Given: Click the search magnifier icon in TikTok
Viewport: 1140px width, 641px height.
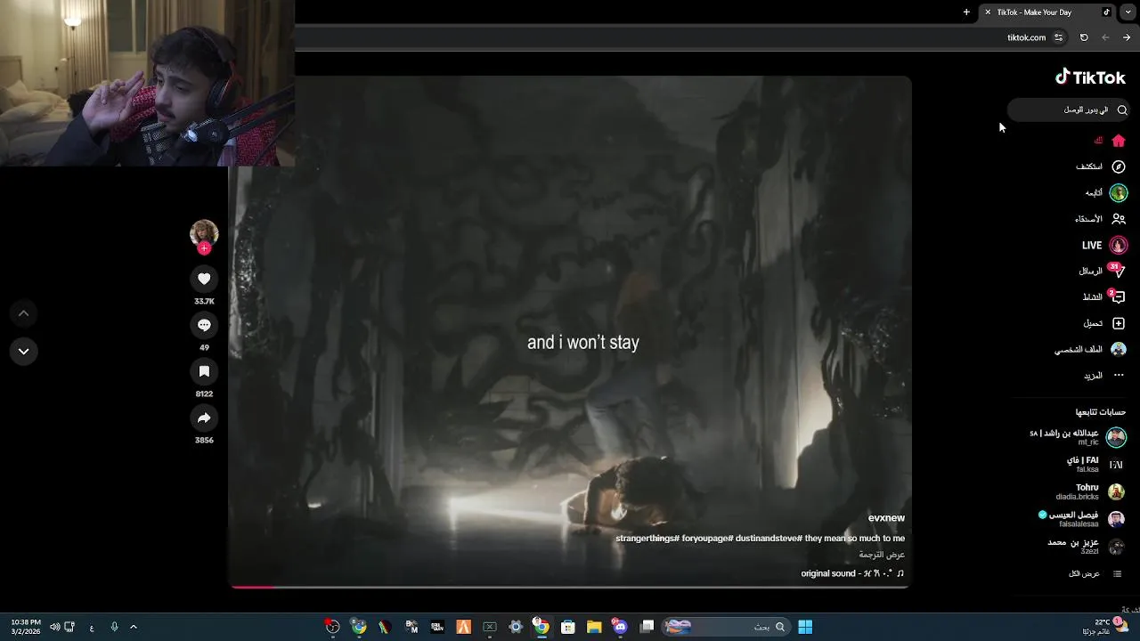Looking at the screenshot, I should pyautogui.click(x=1122, y=110).
